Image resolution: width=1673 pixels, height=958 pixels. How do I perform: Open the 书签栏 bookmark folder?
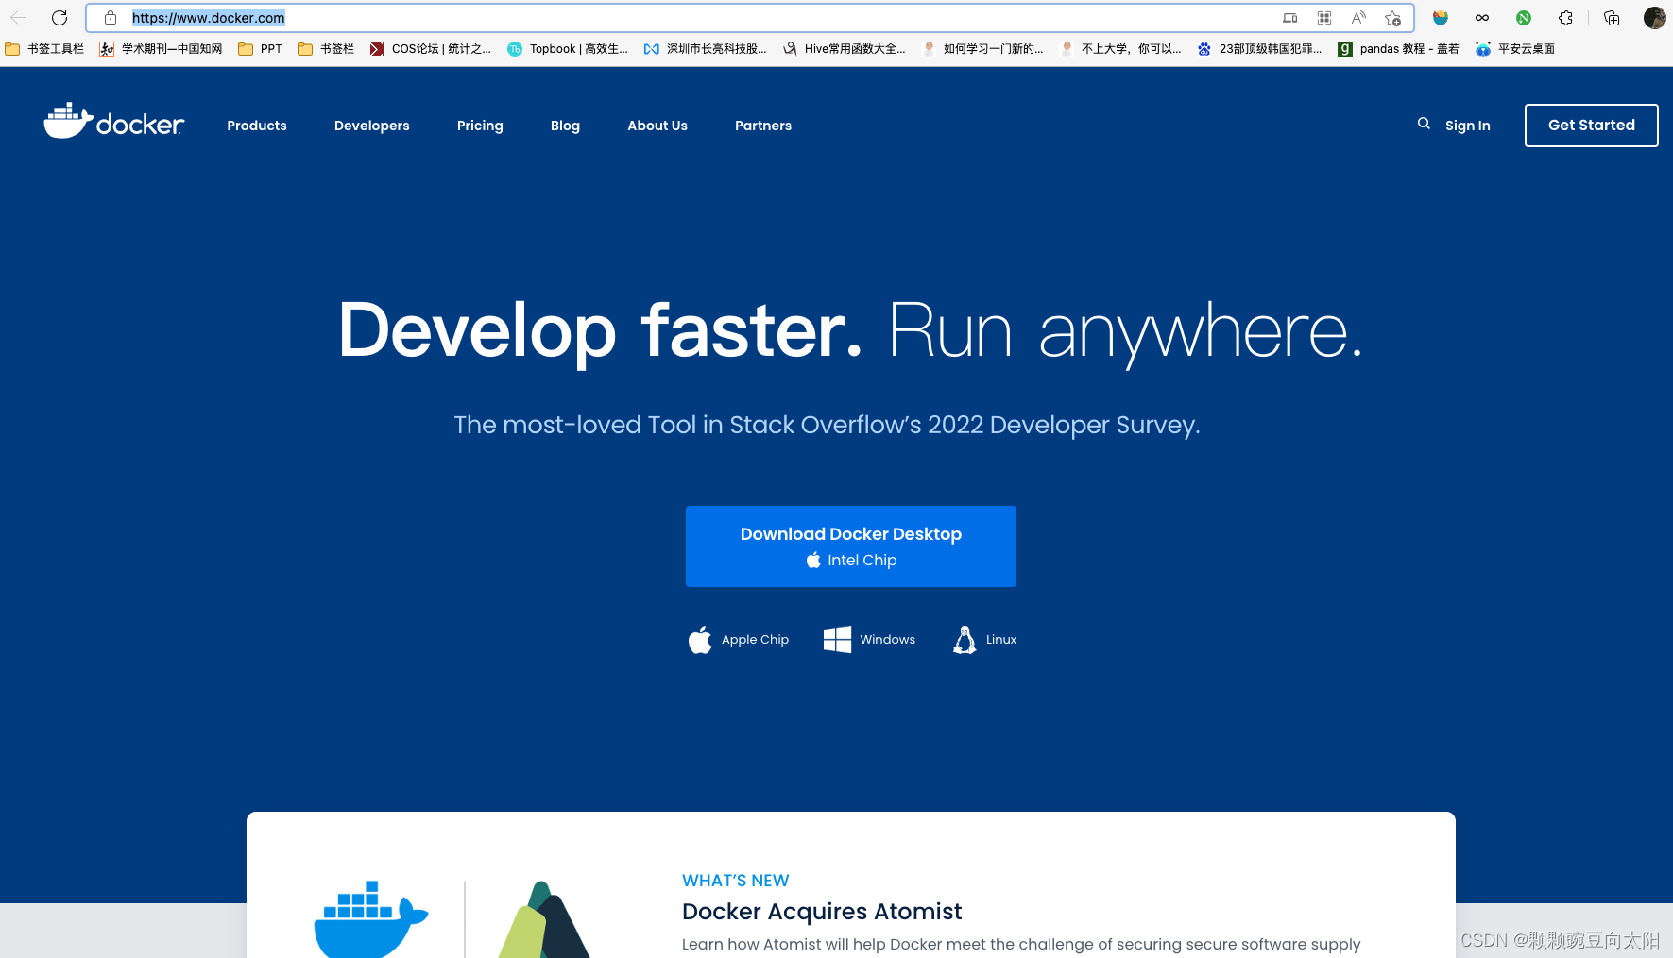326,49
